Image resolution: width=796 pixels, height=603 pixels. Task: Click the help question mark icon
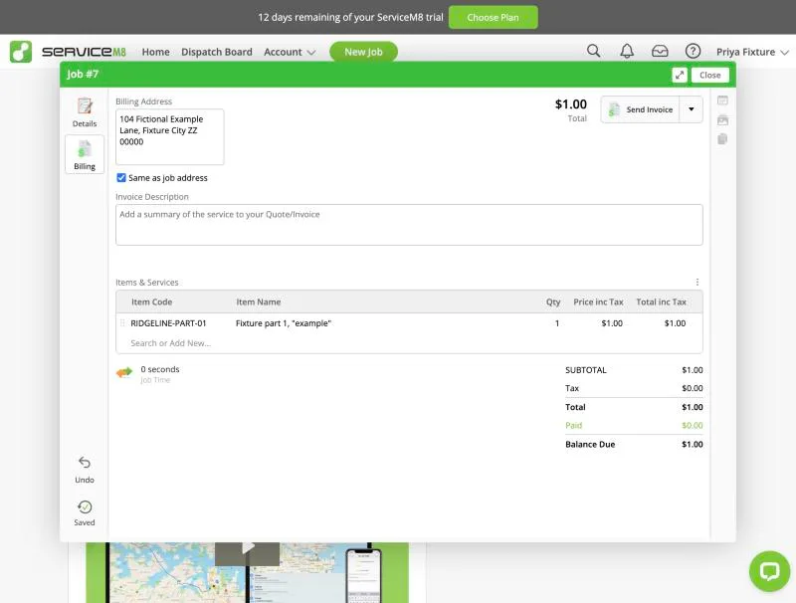693,51
